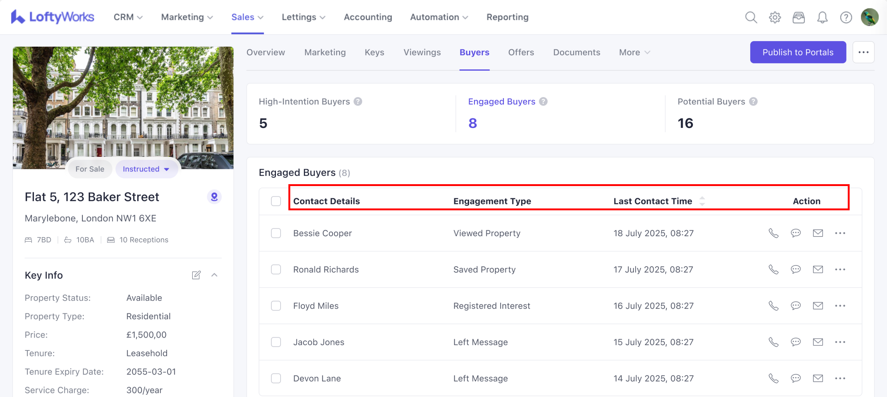Open the inbox tray icon
Screen dimensions: 887x397
pos(798,17)
